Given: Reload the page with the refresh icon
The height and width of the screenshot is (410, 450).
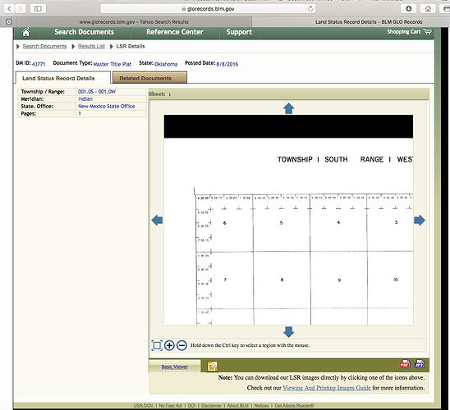Looking at the screenshot, I should 310,9.
